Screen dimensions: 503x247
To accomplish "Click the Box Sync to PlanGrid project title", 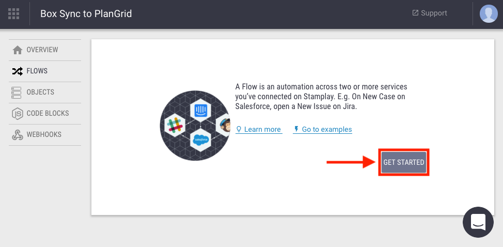I will [x=86, y=14].
